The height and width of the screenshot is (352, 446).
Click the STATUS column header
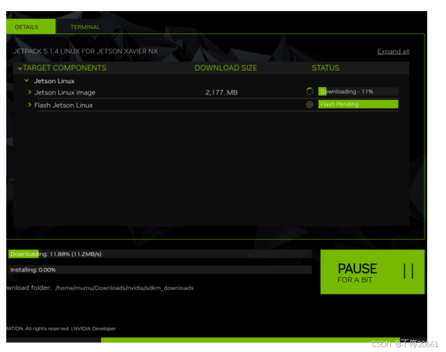click(326, 68)
